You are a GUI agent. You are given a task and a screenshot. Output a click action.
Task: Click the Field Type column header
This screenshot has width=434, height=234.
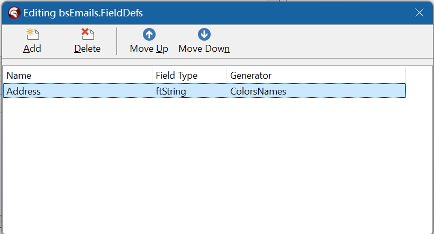[x=189, y=76]
